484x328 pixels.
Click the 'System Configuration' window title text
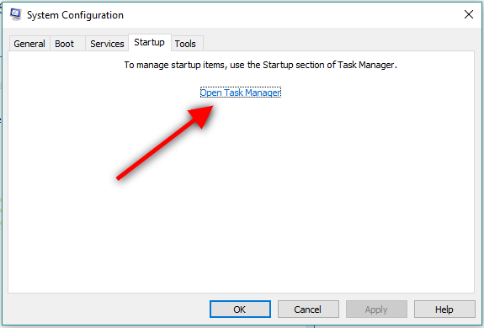(x=75, y=15)
